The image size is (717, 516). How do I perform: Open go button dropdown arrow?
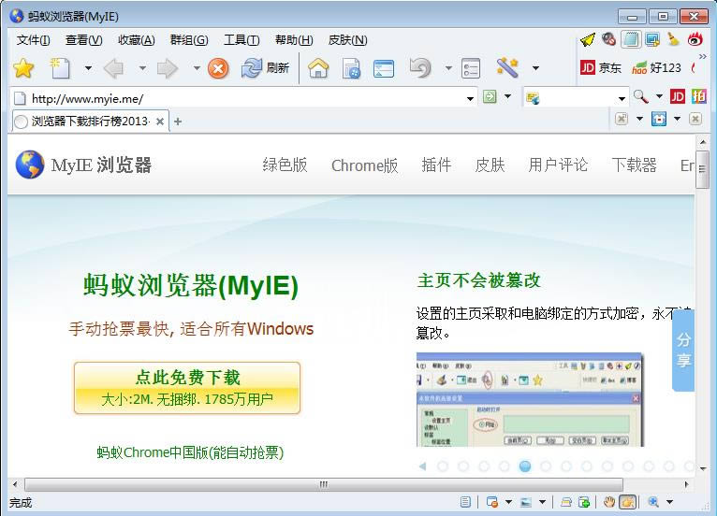click(507, 96)
